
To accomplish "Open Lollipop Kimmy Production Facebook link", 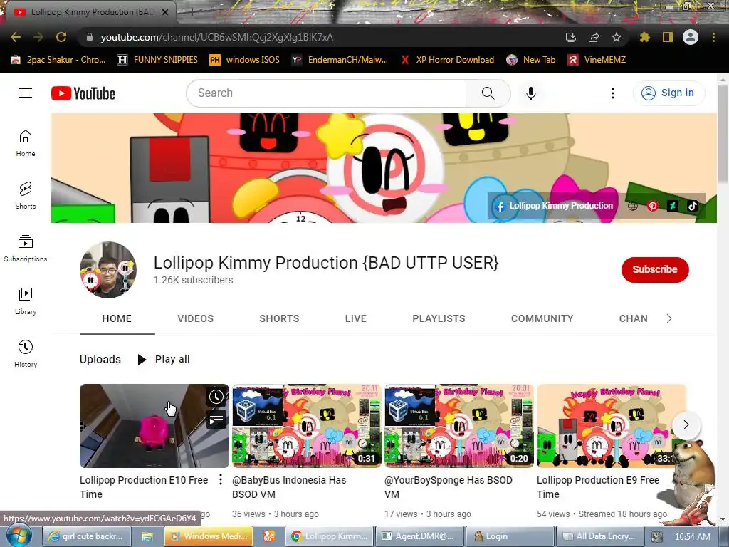I will tap(554, 206).
